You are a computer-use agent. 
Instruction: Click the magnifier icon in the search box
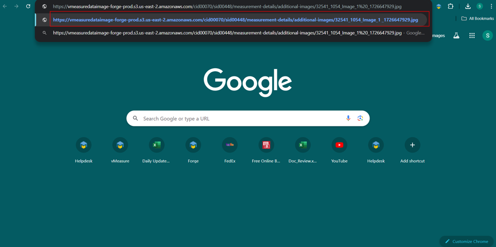[136, 118]
